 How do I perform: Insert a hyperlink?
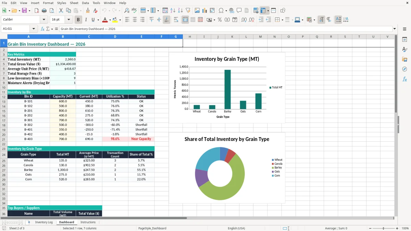pos(232,11)
